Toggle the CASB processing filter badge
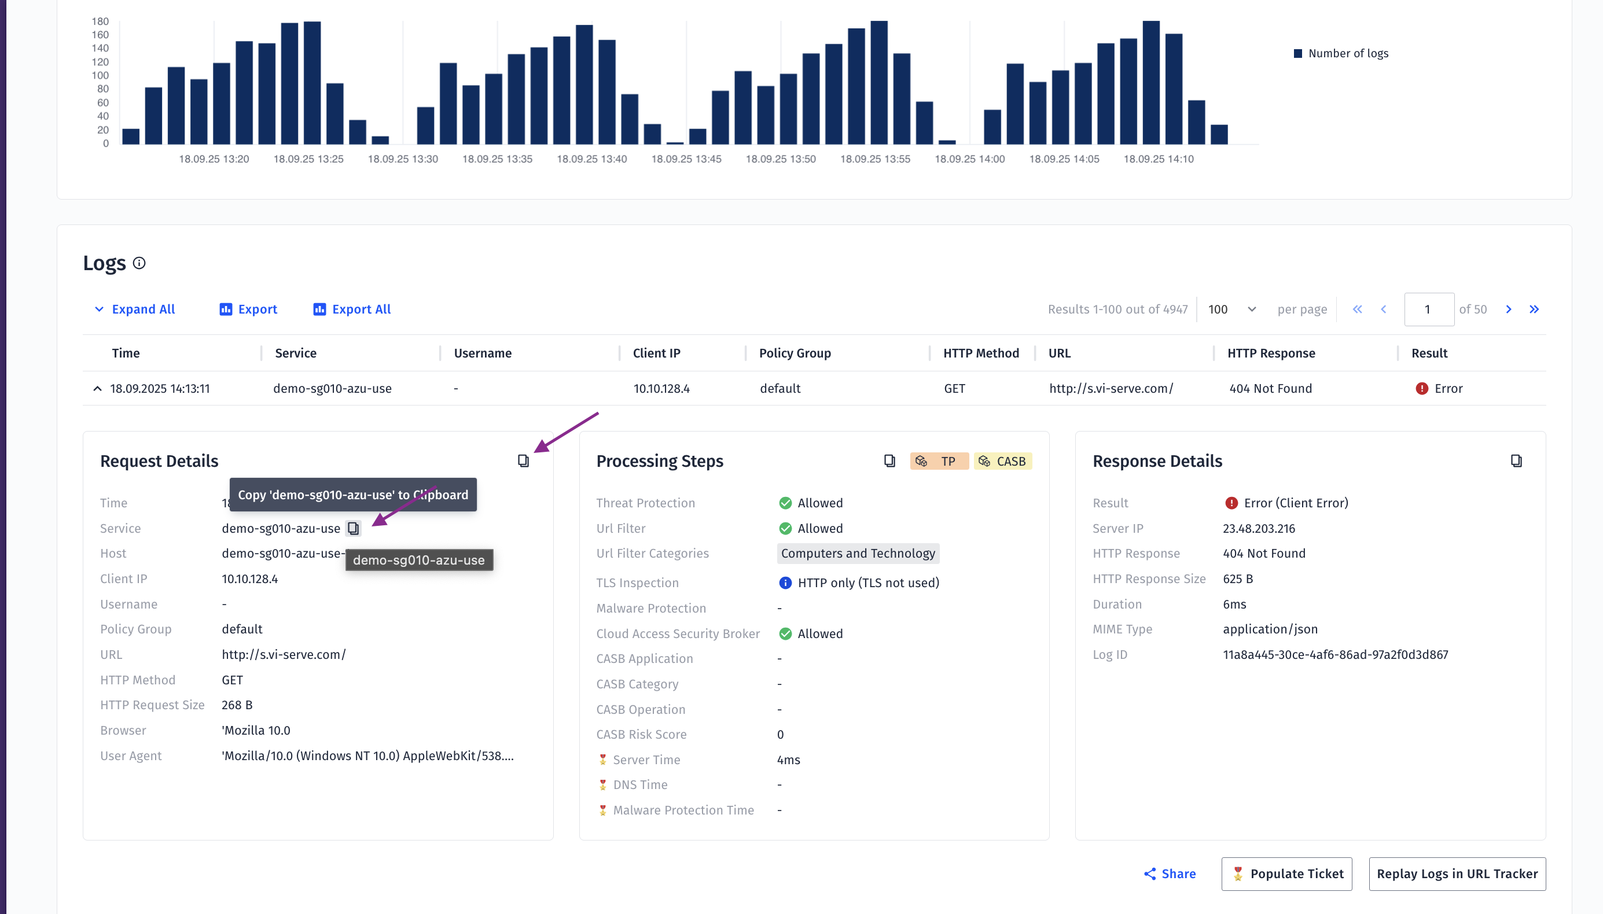Screen dimensions: 1603x914 point(1003,462)
